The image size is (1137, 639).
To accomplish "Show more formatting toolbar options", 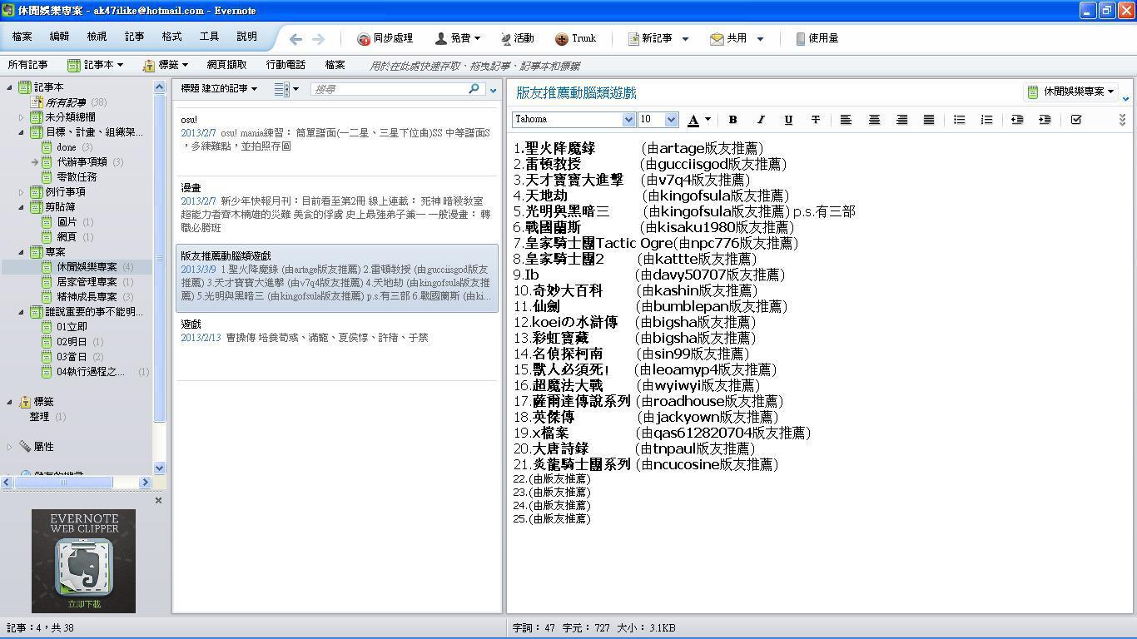I will coord(1122,120).
